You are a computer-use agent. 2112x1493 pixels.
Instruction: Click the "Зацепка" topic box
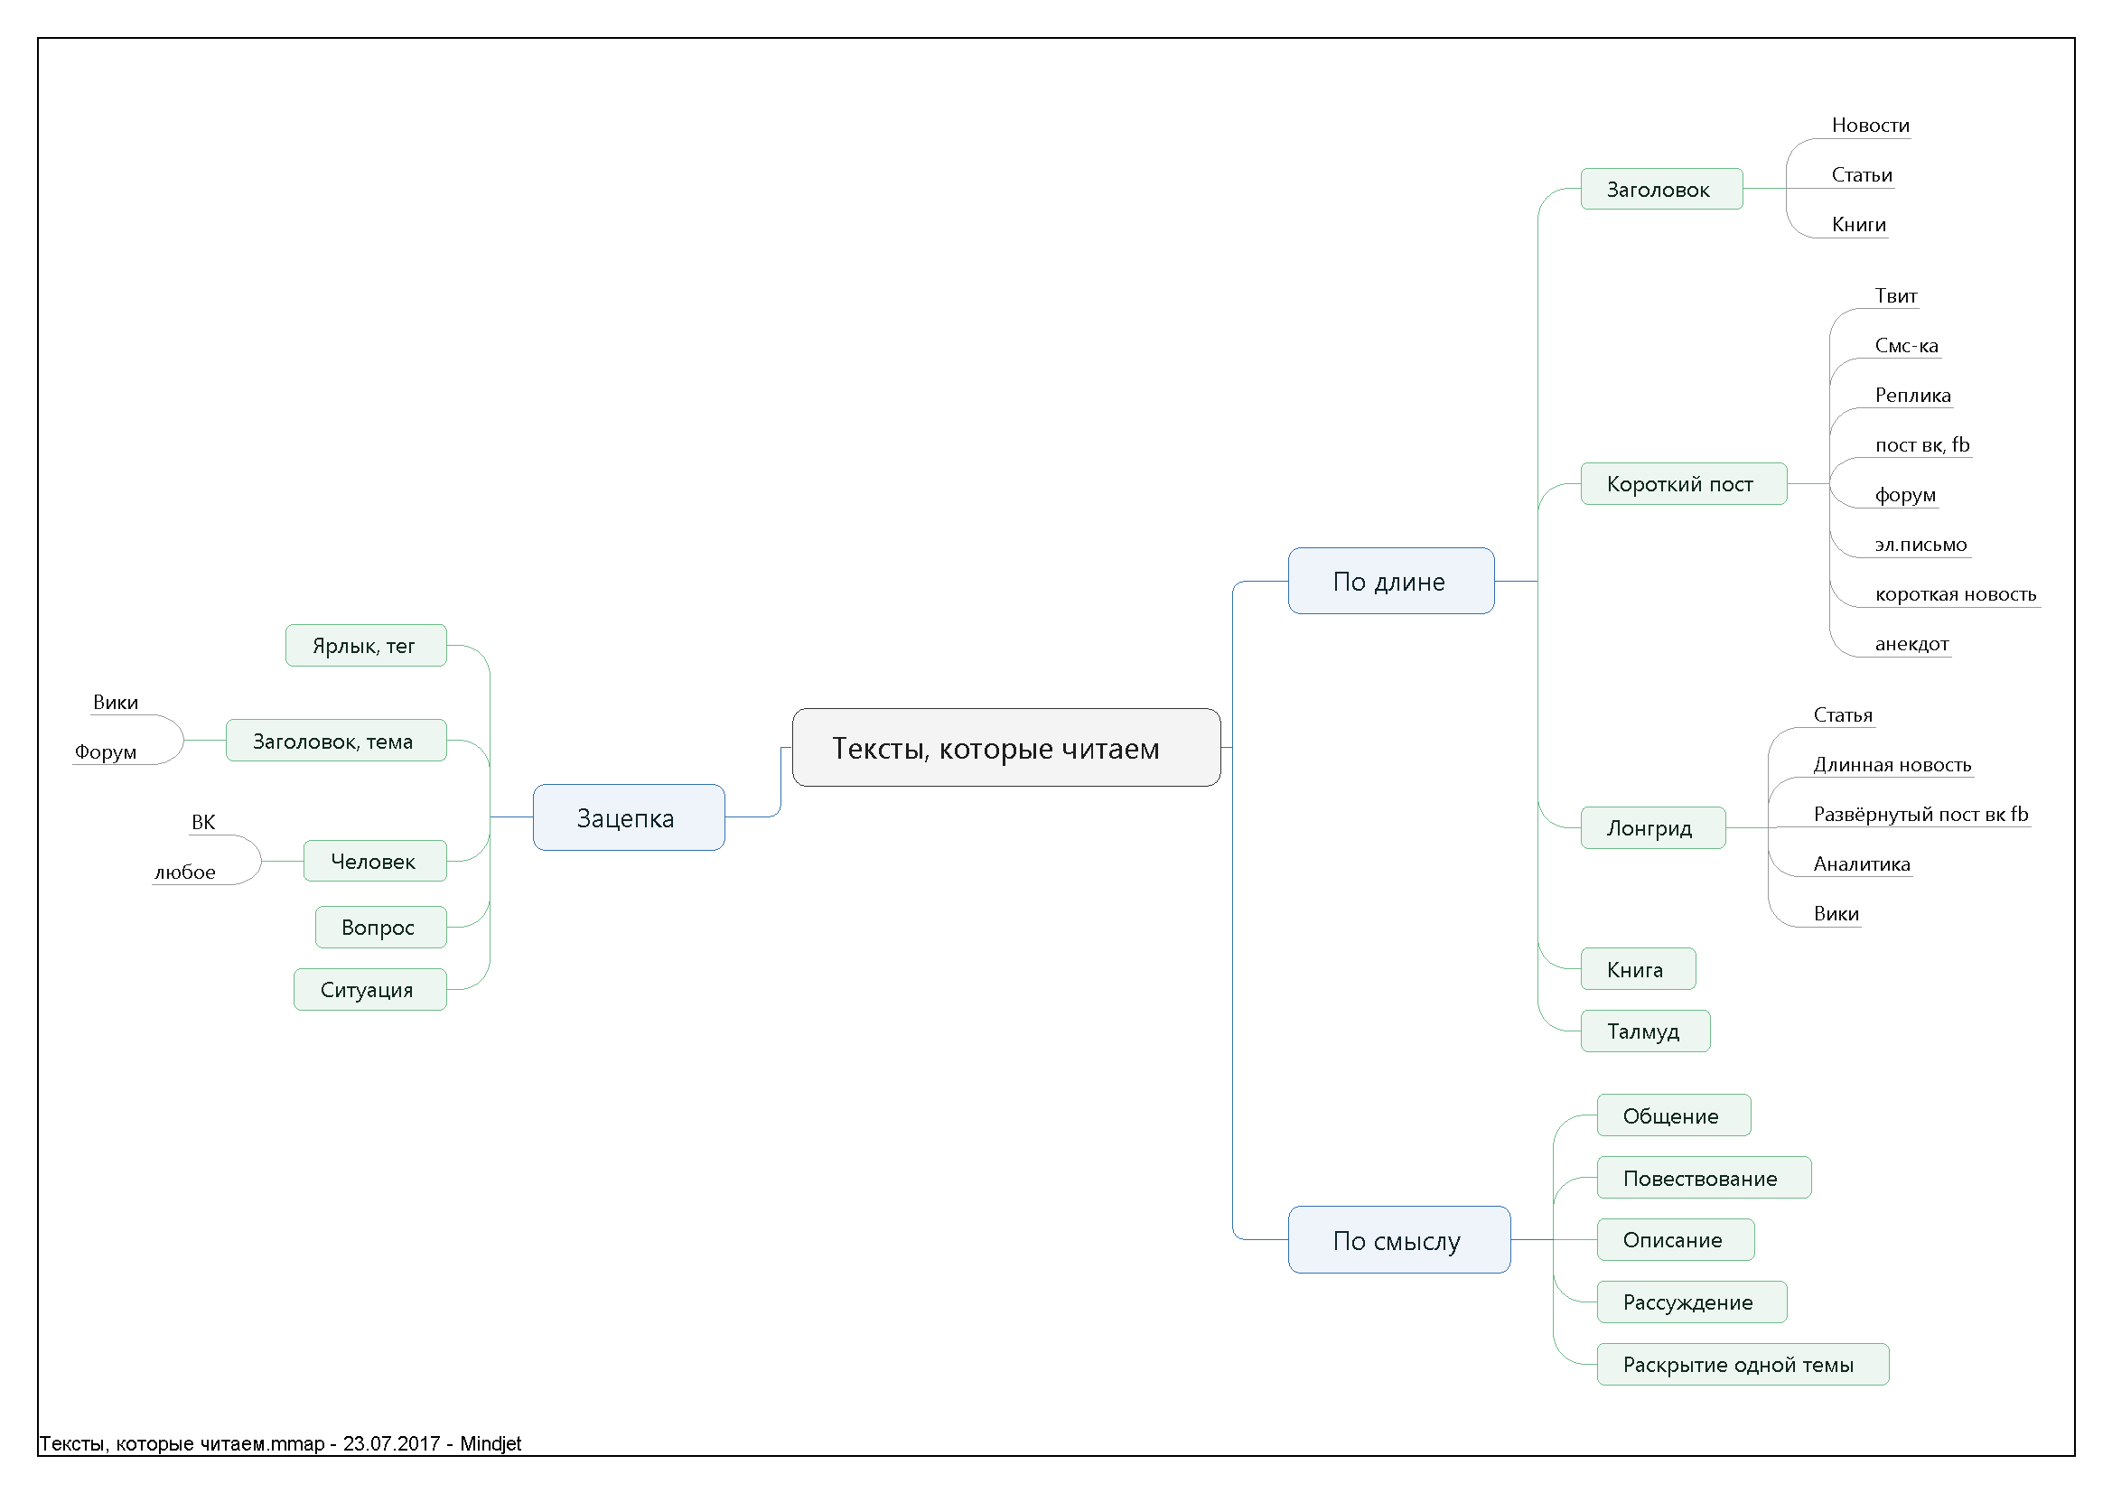point(628,817)
